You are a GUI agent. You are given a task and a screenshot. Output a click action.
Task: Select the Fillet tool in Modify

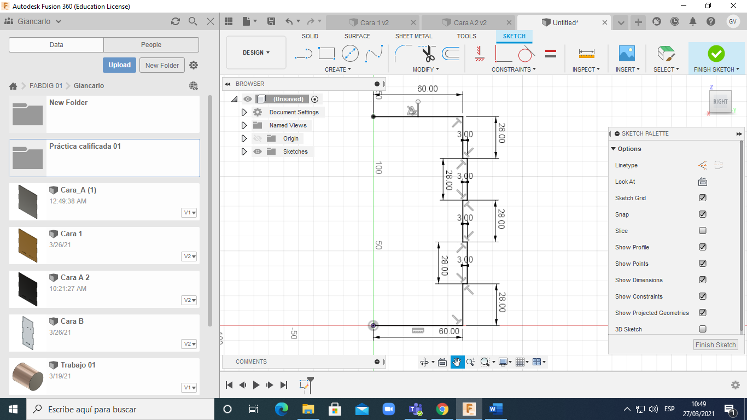[404, 54]
